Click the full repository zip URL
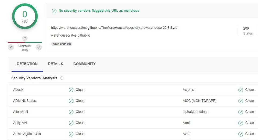The image size is (258, 140). click(x=114, y=28)
